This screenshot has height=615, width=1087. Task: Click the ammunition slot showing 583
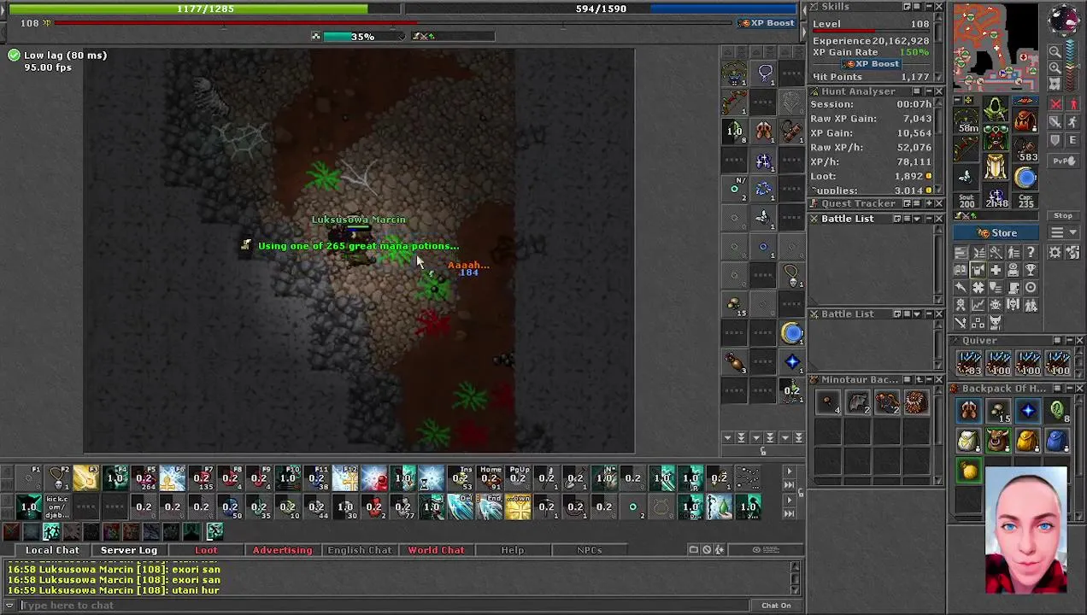coord(1025,149)
